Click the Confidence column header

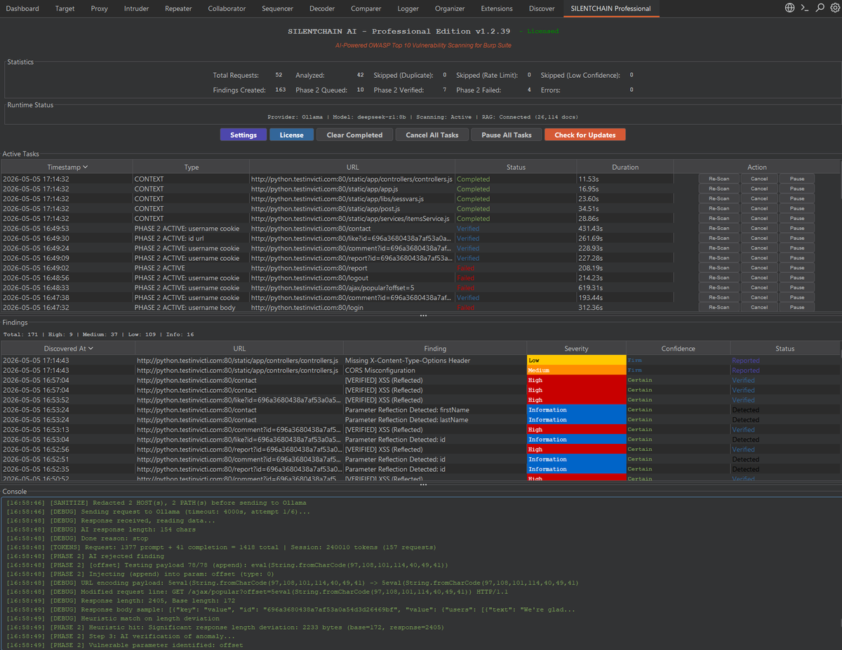679,348
